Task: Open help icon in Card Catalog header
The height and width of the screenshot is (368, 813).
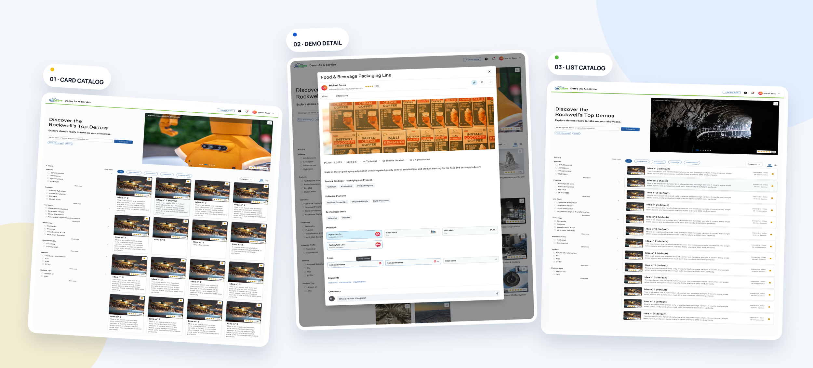Action: coord(240,111)
